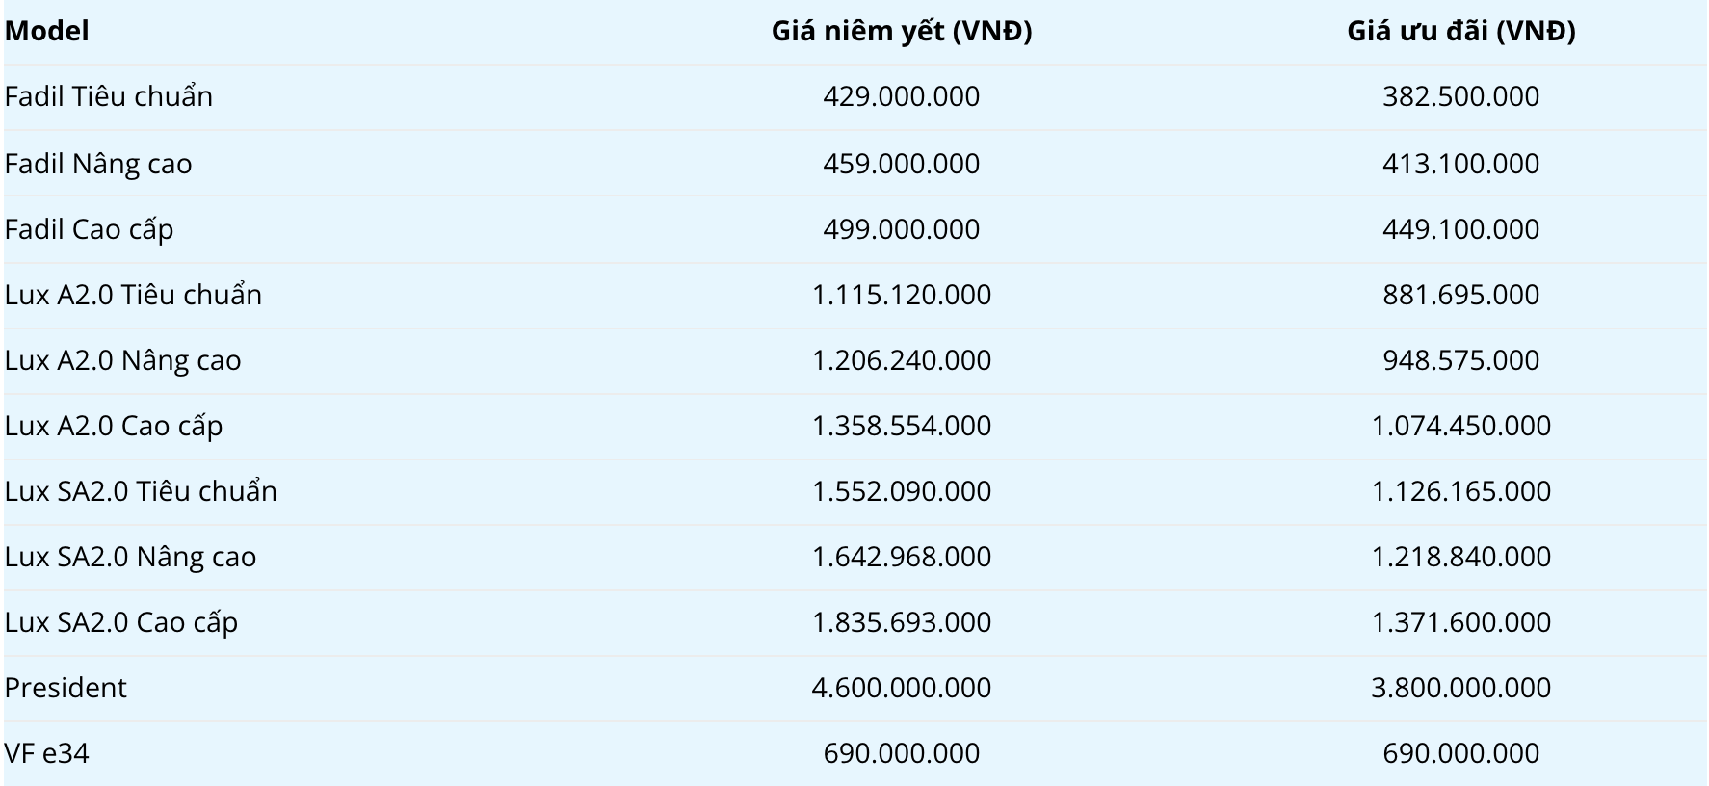
Task: Click the Lux A2.0 Nâng cao row label
Action: pos(123,360)
